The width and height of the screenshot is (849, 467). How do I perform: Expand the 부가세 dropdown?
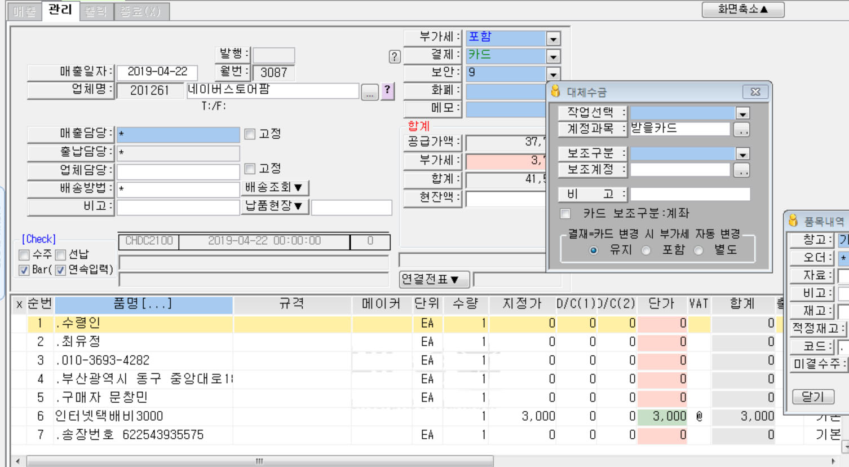coord(553,39)
